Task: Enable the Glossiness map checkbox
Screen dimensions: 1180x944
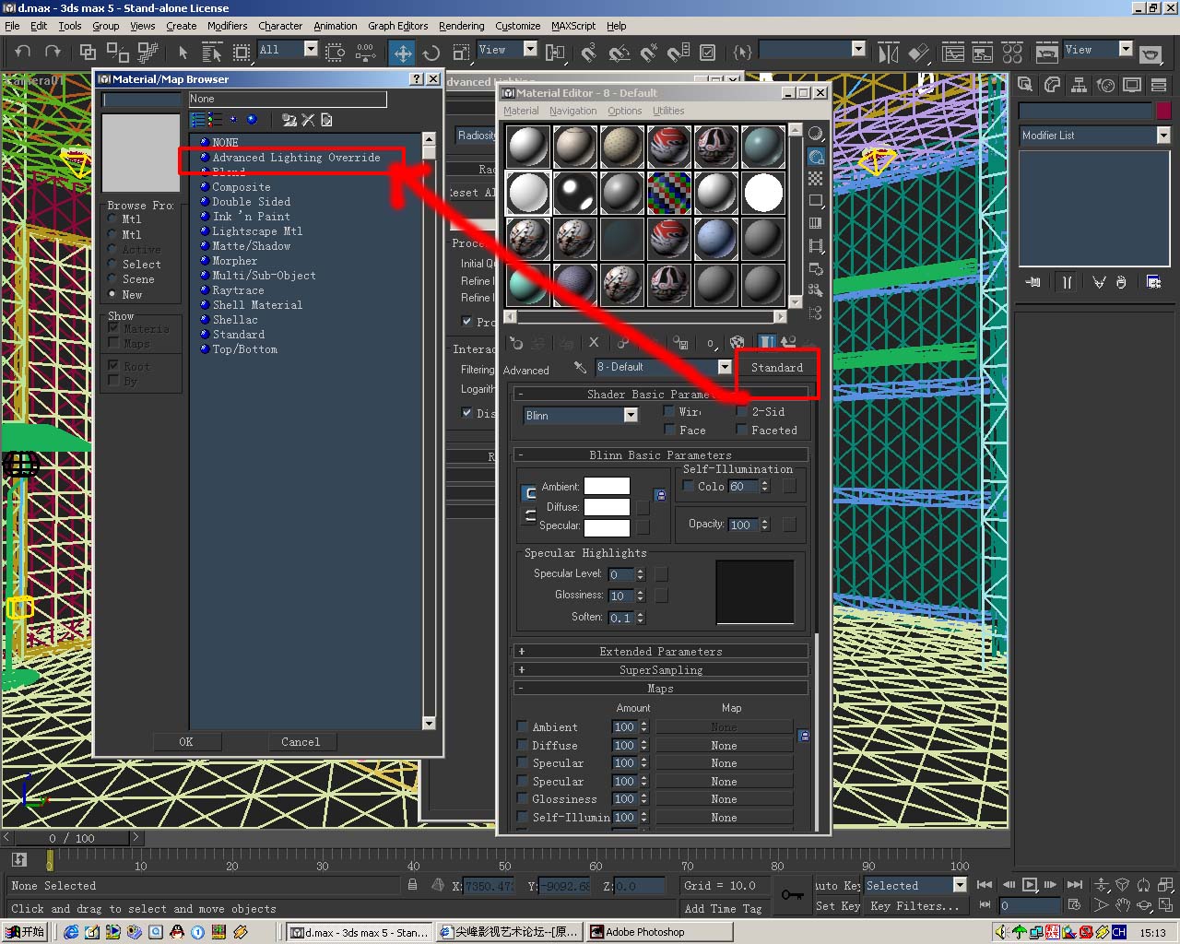Action: coord(522,798)
